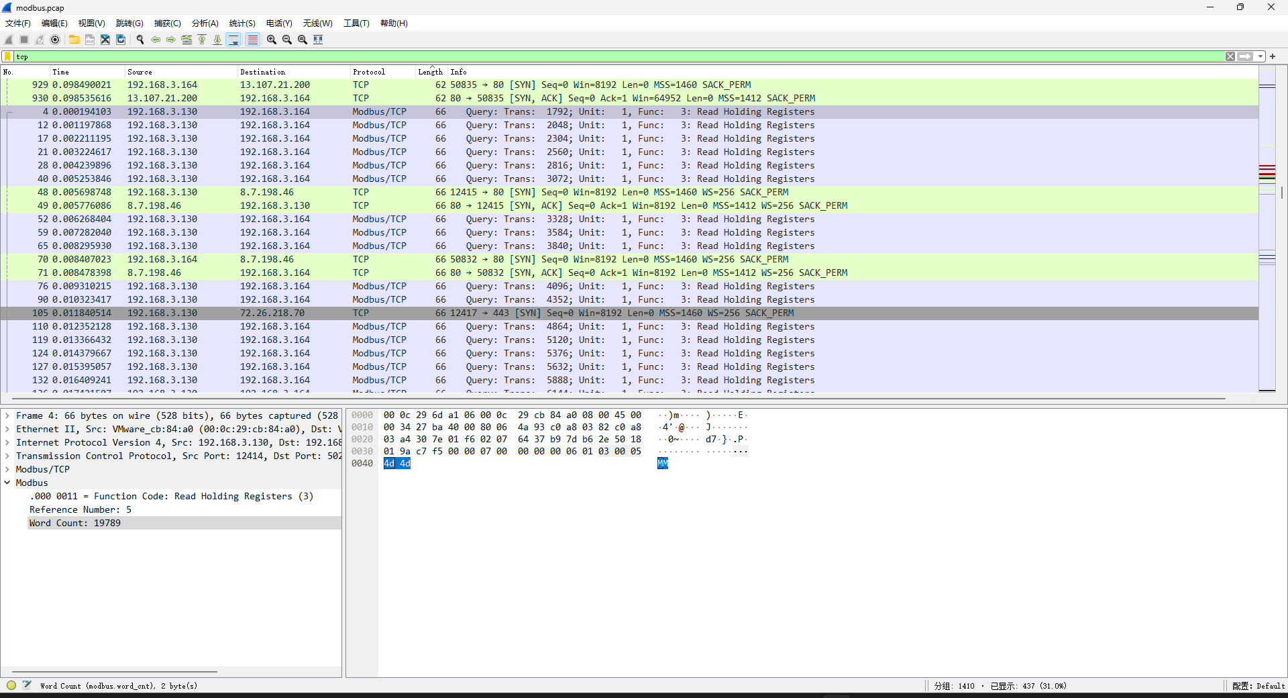Open the 分析(A) menu
Screen dimensions: 1288x698
205,23
